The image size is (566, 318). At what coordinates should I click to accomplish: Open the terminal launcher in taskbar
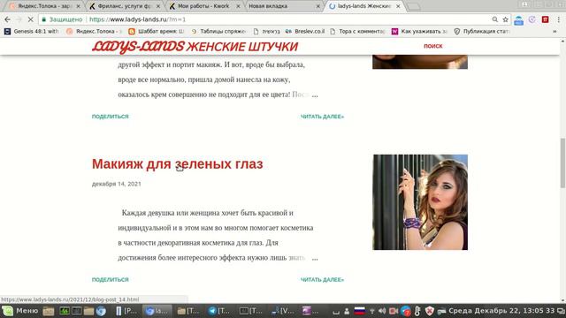coord(77,310)
